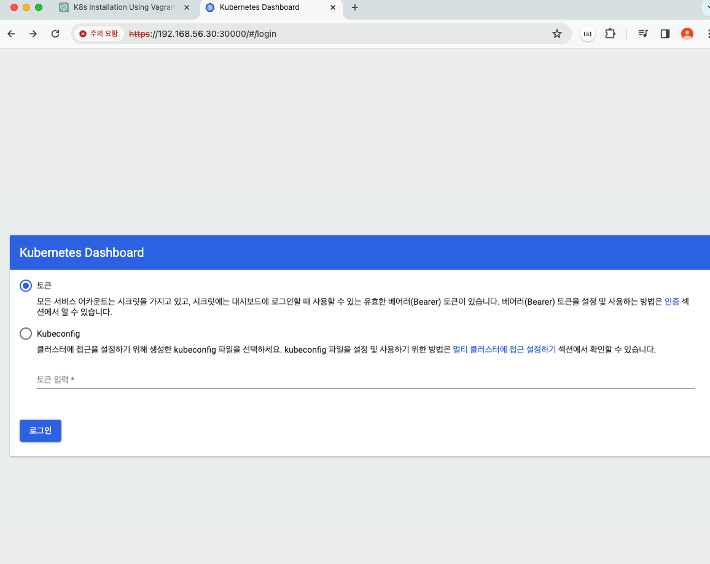Bookmark this page with the star icon
This screenshot has width=710, height=564.
coord(557,34)
